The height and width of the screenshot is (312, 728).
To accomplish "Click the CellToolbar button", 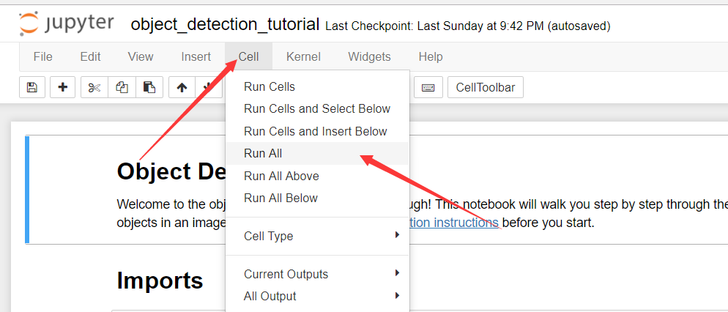I will tap(485, 88).
